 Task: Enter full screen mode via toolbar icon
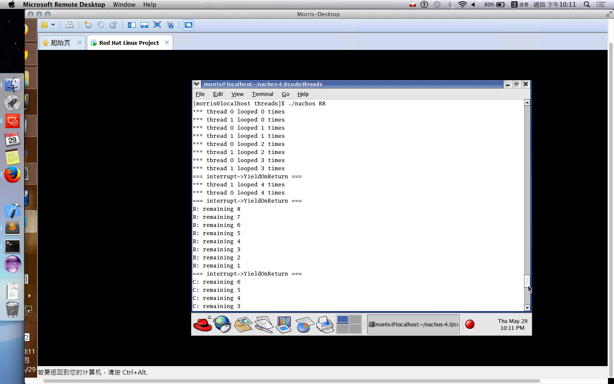click(157, 25)
